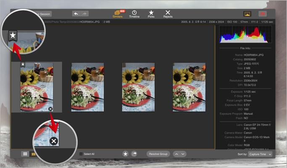Click ISO 100 in the top info bar
287x168 pixels.
(232, 21)
